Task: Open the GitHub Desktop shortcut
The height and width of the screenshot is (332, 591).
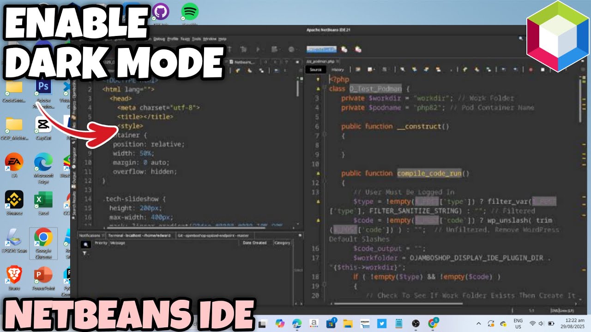Action: pos(161,12)
